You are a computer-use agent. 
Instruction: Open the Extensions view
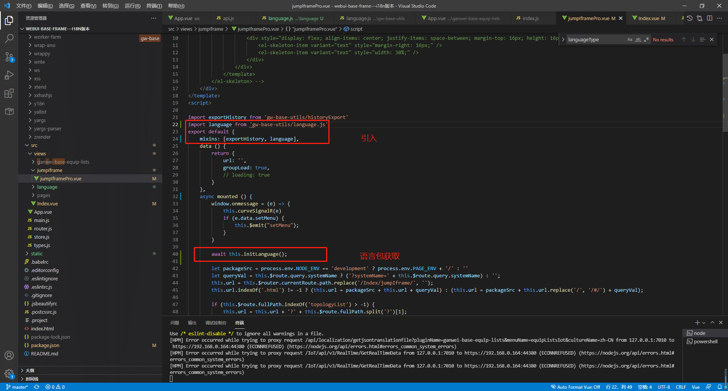pos(9,93)
